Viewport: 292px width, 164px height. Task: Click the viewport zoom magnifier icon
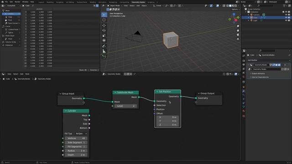[238, 26]
